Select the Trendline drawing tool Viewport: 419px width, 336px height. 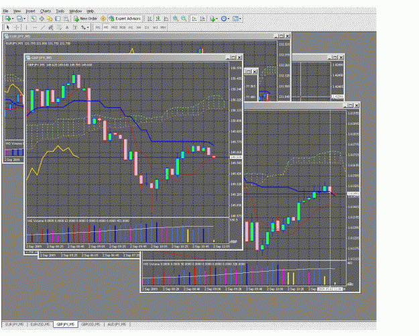coord(42,27)
